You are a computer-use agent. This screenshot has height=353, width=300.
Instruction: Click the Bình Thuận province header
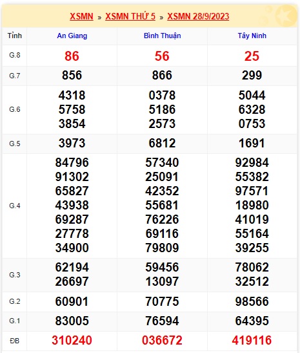point(162,36)
